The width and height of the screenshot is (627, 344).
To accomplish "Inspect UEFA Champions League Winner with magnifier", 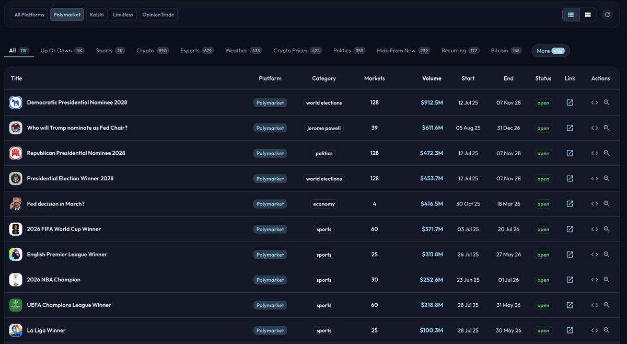I will (x=607, y=305).
